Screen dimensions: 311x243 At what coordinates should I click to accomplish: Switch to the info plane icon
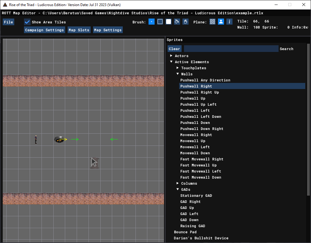tap(229, 22)
